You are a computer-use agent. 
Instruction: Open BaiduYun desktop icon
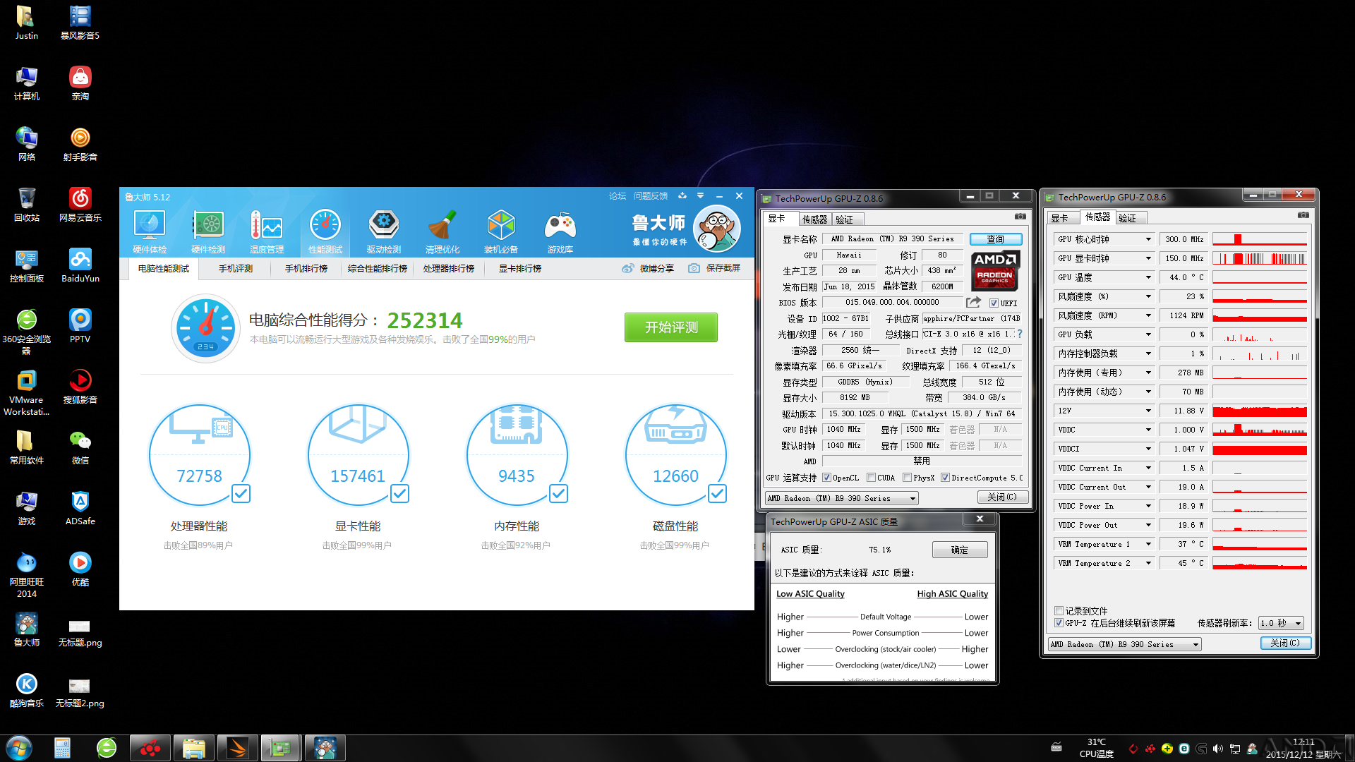pyautogui.click(x=80, y=266)
